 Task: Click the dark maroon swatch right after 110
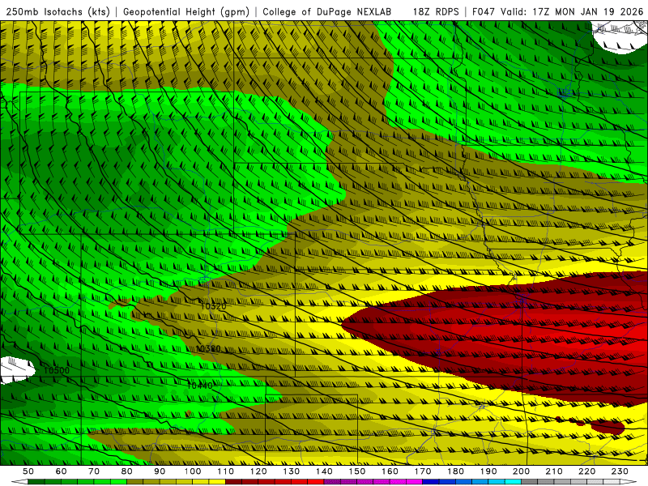[x=234, y=482]
